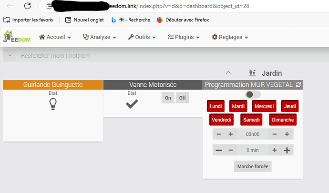Click the 00h00 time value

pyautogui.click(x=253, y=134)
